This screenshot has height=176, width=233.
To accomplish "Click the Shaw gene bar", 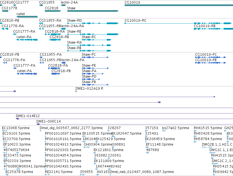I will 93,11.
